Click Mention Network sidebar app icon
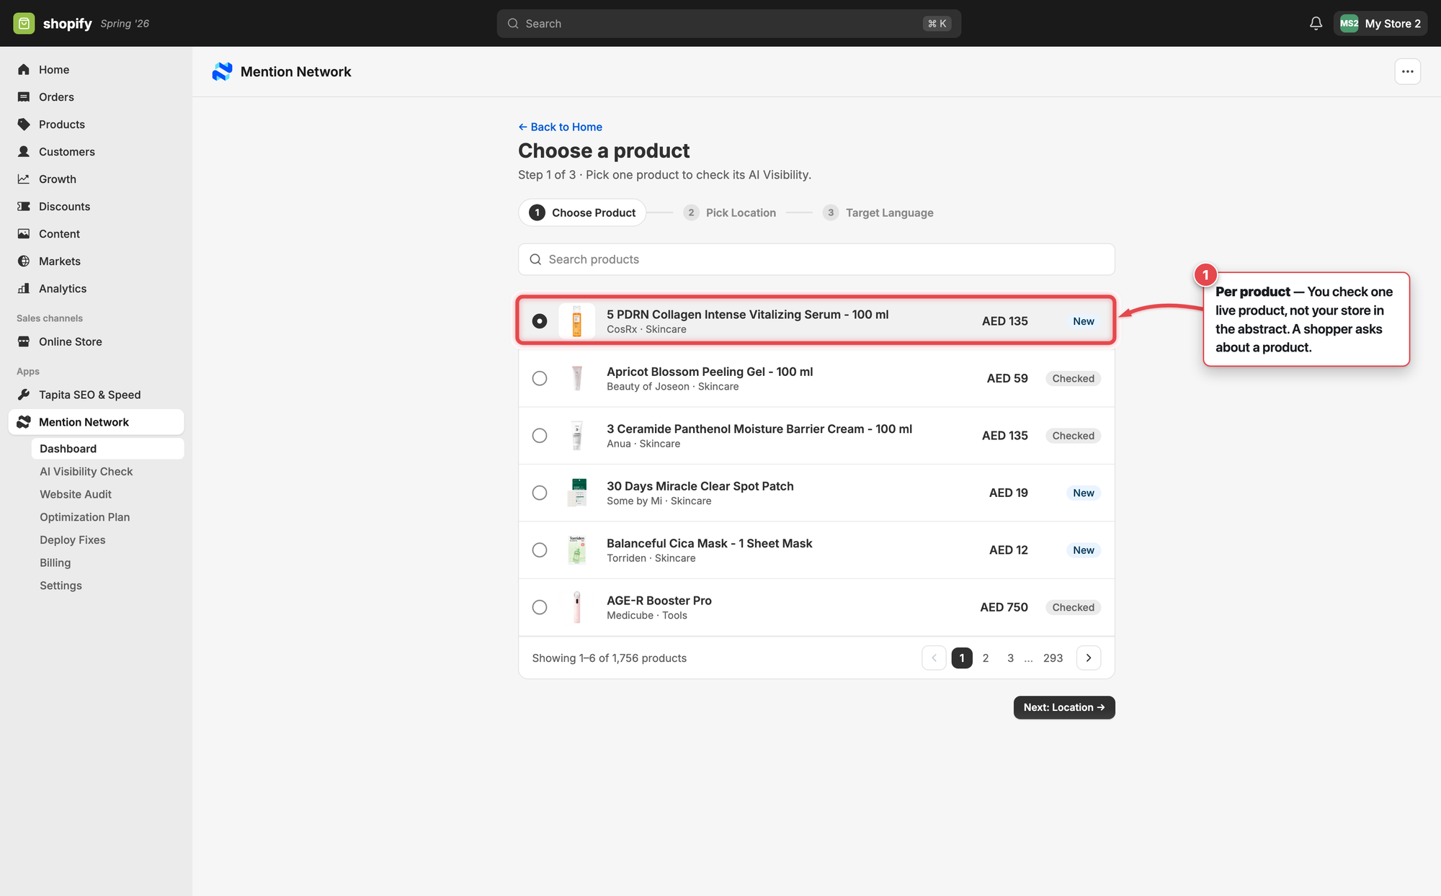1441x896 pixels. tap(24, 422)
